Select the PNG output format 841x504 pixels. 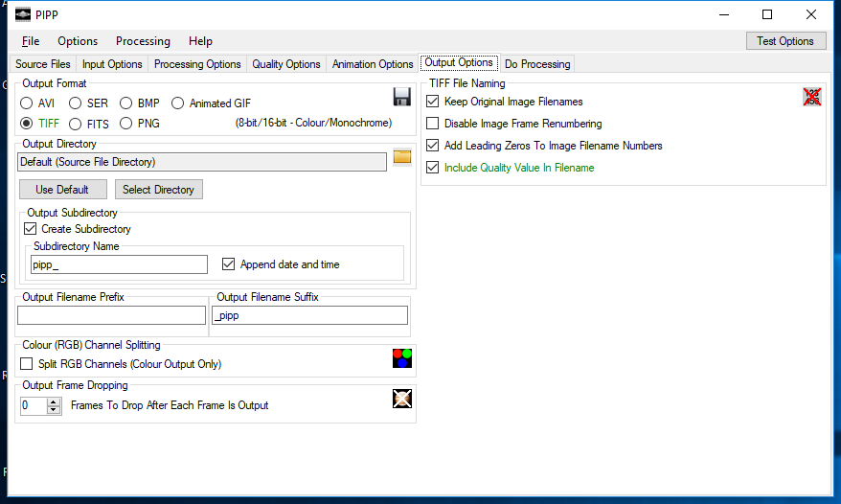tap(125, 124)
